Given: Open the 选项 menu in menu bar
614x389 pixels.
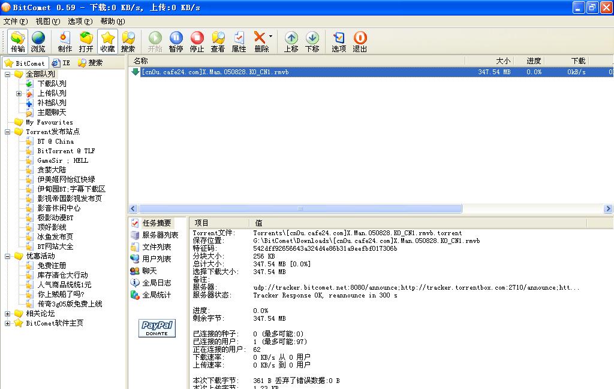Looking at the screenshot, I should point(80,21).
